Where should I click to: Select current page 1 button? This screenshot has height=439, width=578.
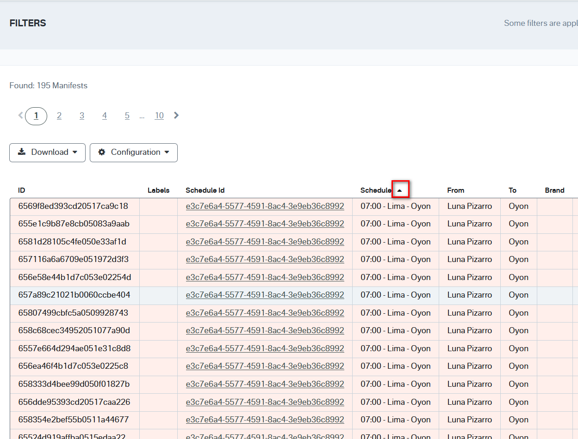36,116
